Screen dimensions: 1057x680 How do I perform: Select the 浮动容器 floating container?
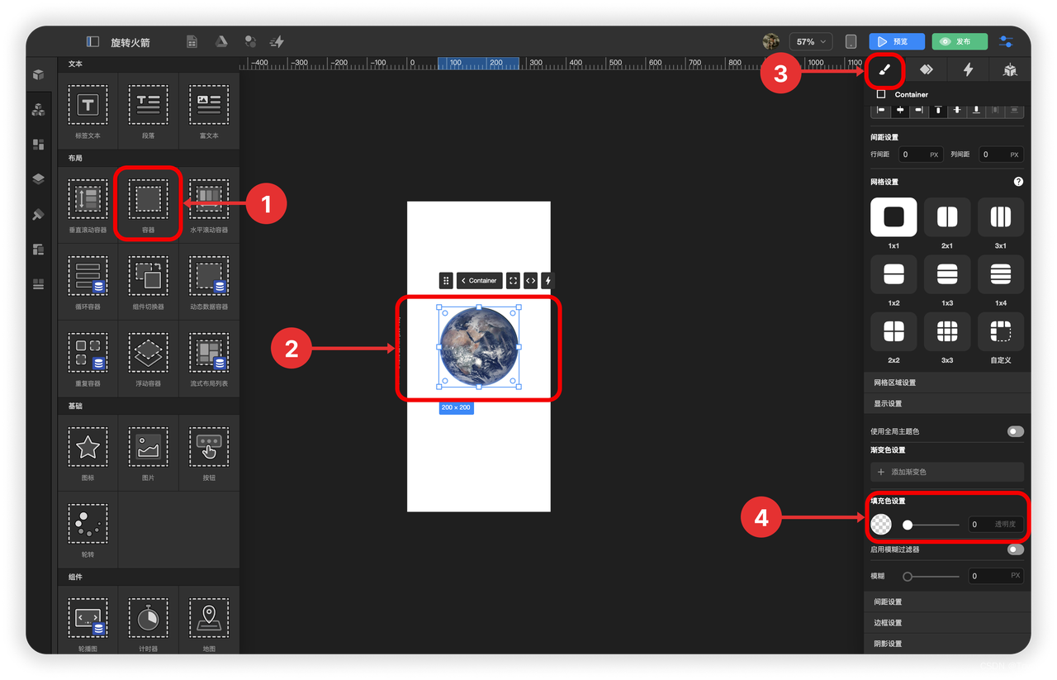tap(149, 358)
